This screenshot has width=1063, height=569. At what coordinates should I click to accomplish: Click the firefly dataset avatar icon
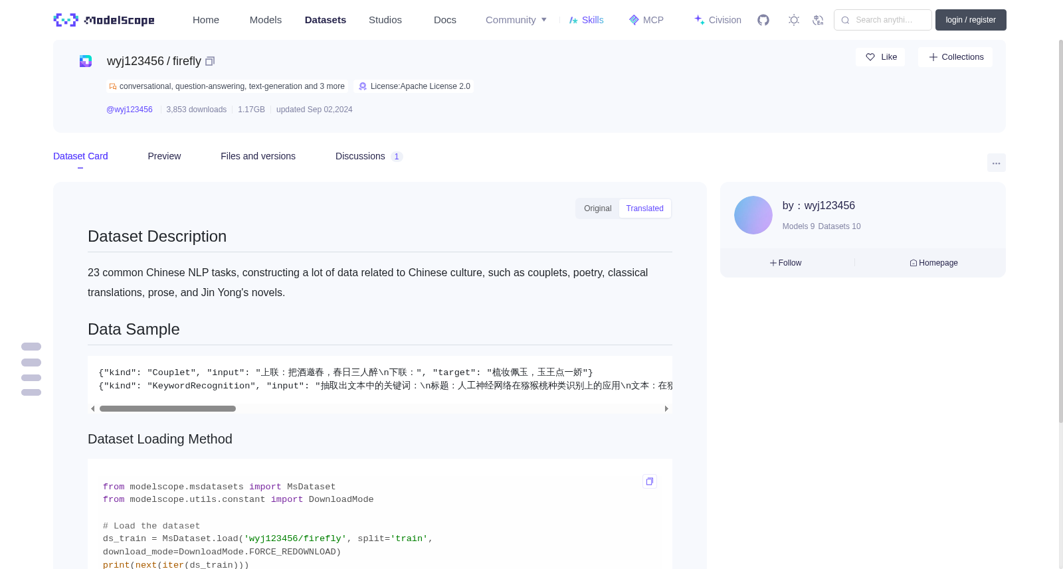point(86,61)
